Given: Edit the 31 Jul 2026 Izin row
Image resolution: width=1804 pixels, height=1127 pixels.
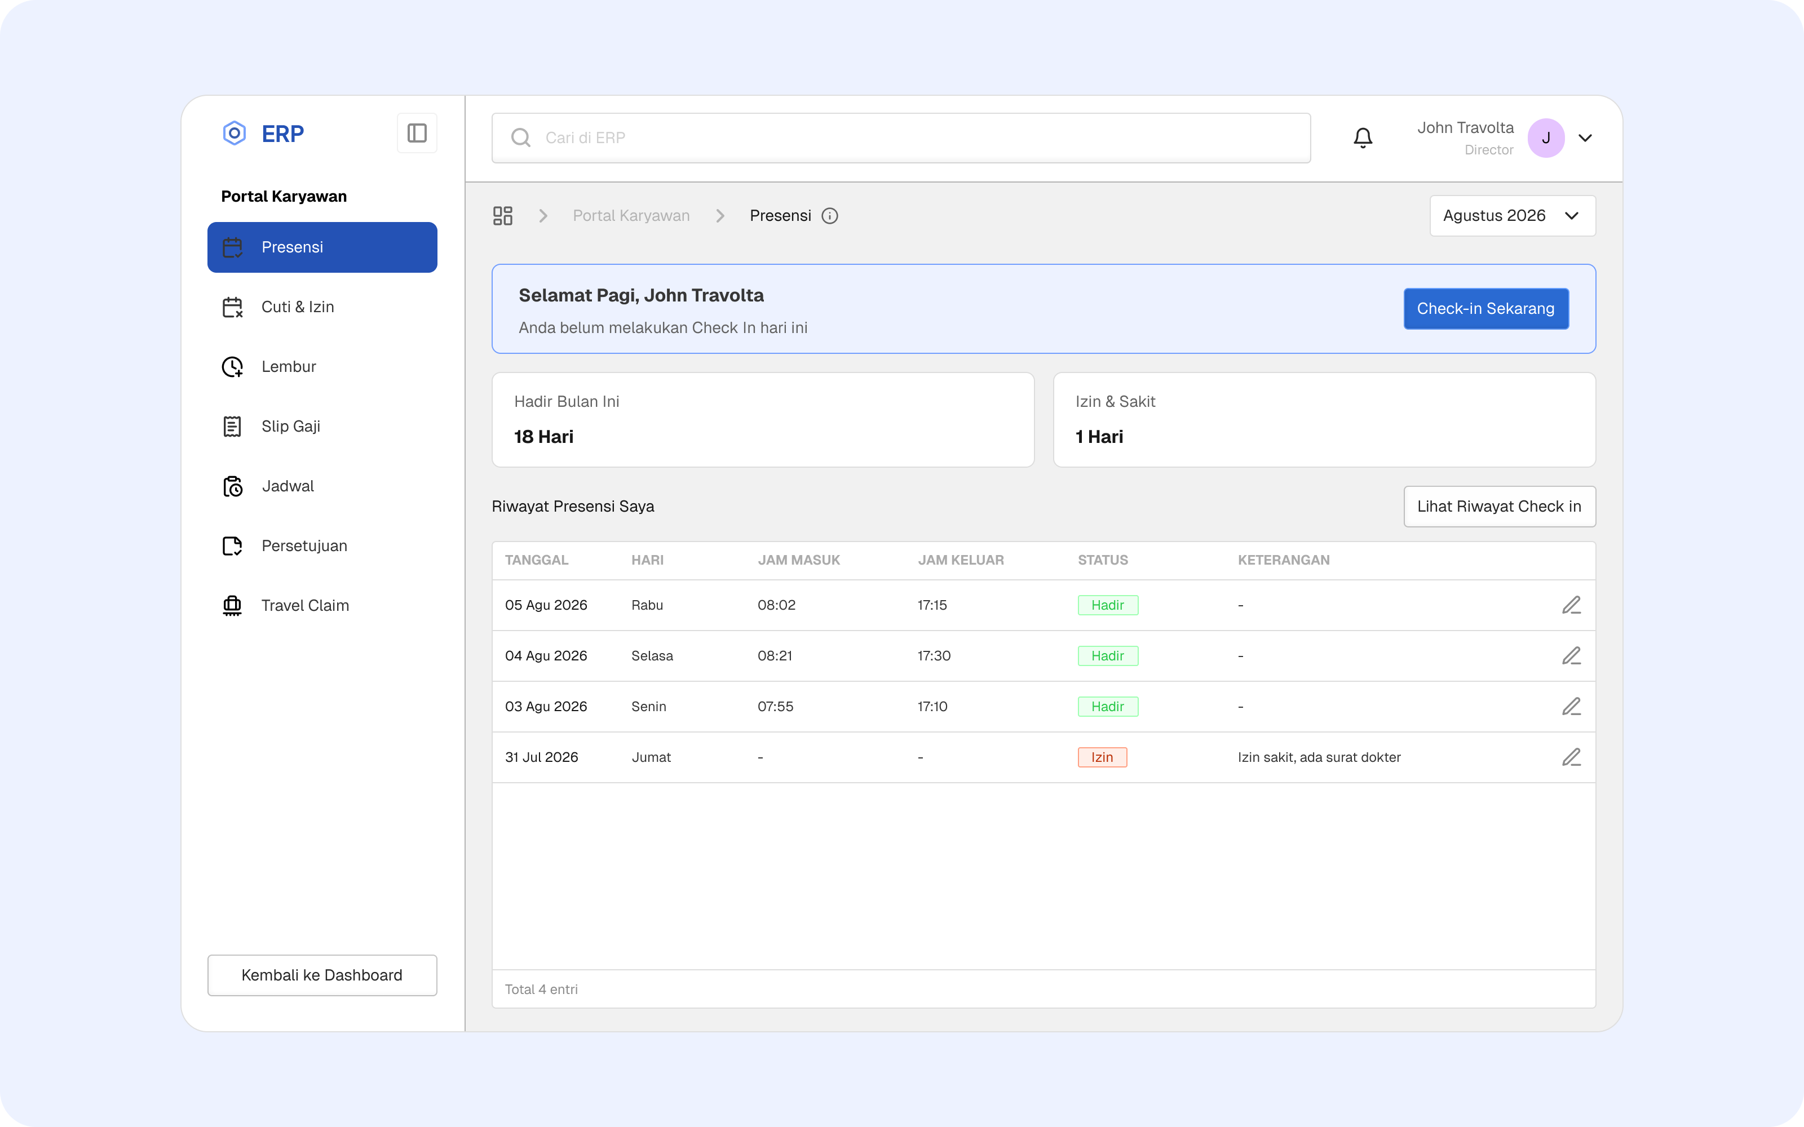Looking at the screenshot, I should pyautogui.click(x=1571, y=757).
